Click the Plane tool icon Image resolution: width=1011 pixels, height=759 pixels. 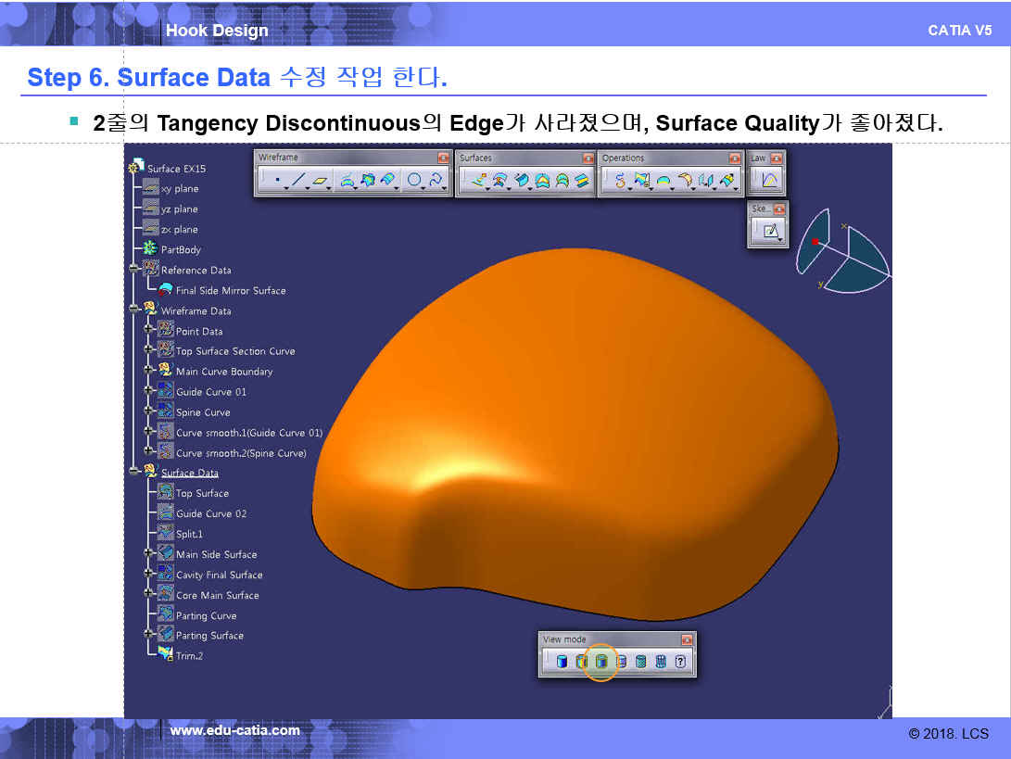tap(320, 181)
